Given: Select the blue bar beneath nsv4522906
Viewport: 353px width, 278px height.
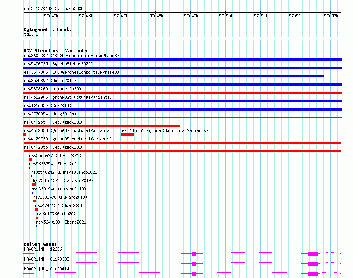Looking at the screenshot, I should 182,101.
